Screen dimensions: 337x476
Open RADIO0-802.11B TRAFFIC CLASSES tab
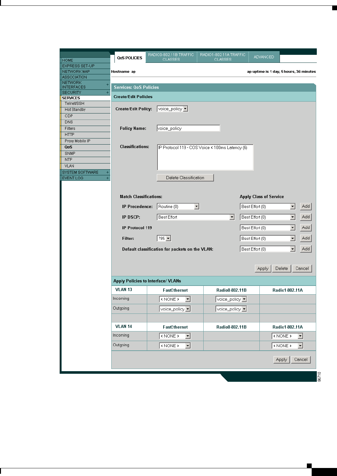coord(171,57)
